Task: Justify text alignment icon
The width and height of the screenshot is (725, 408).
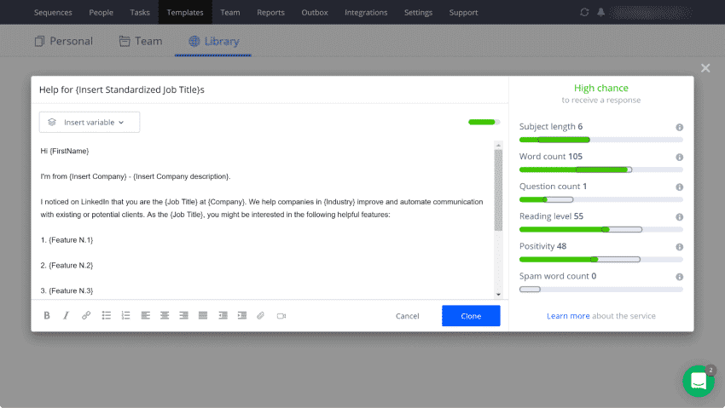Action: click(x=203, y=316)
